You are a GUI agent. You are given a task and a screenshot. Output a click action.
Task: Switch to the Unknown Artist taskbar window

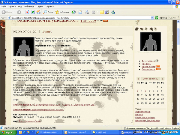click(48, 132)
